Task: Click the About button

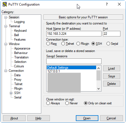Action: point(14,118)
